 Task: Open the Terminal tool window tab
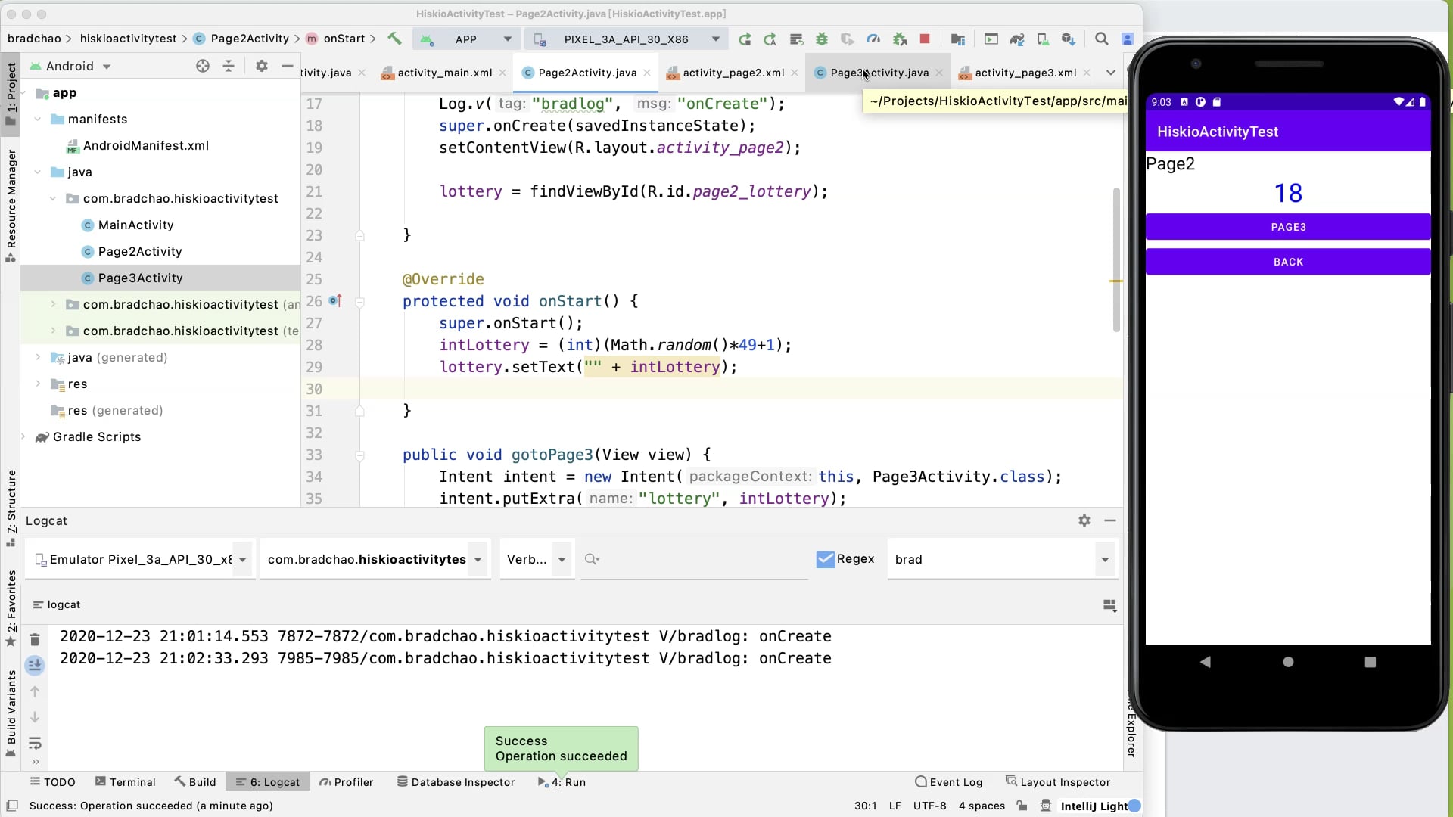125,782
